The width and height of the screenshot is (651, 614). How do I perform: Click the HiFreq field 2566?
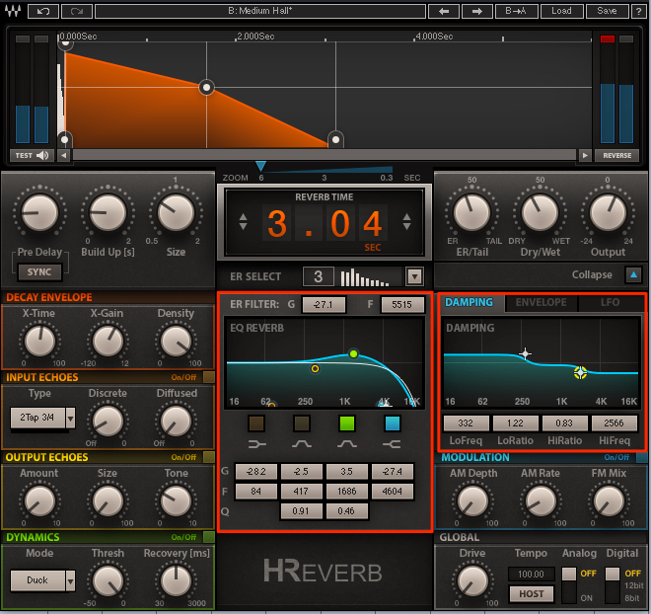pos(615,422)
